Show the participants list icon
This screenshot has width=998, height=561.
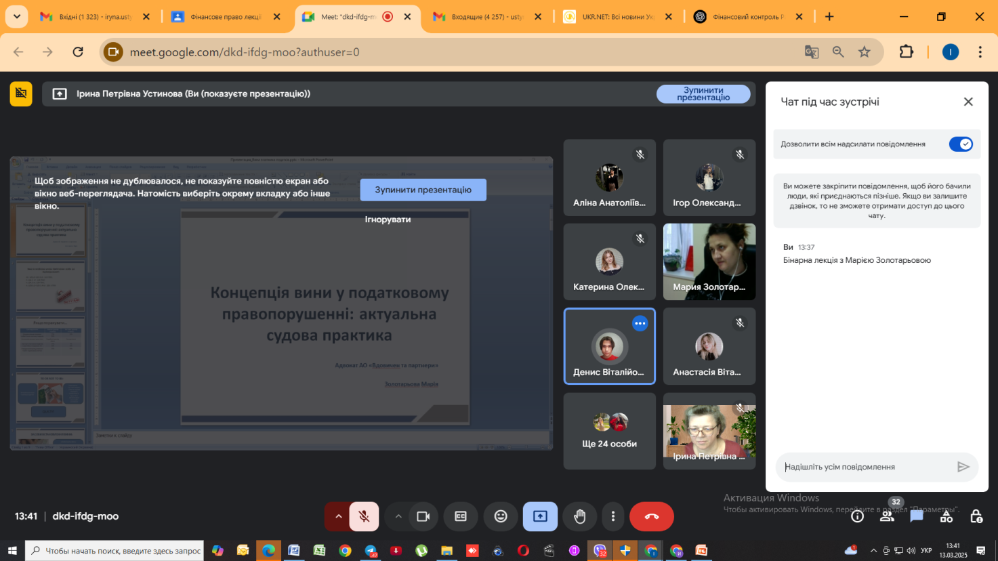[x=887, y=516]
